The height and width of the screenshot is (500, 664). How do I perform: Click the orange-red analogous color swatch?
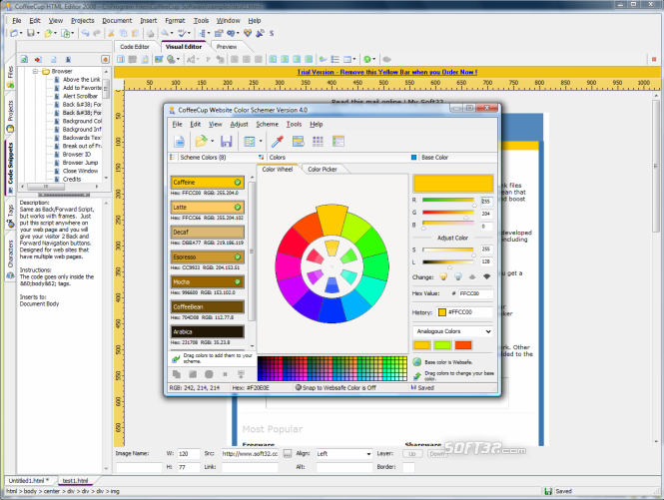(x=463, y=345)
